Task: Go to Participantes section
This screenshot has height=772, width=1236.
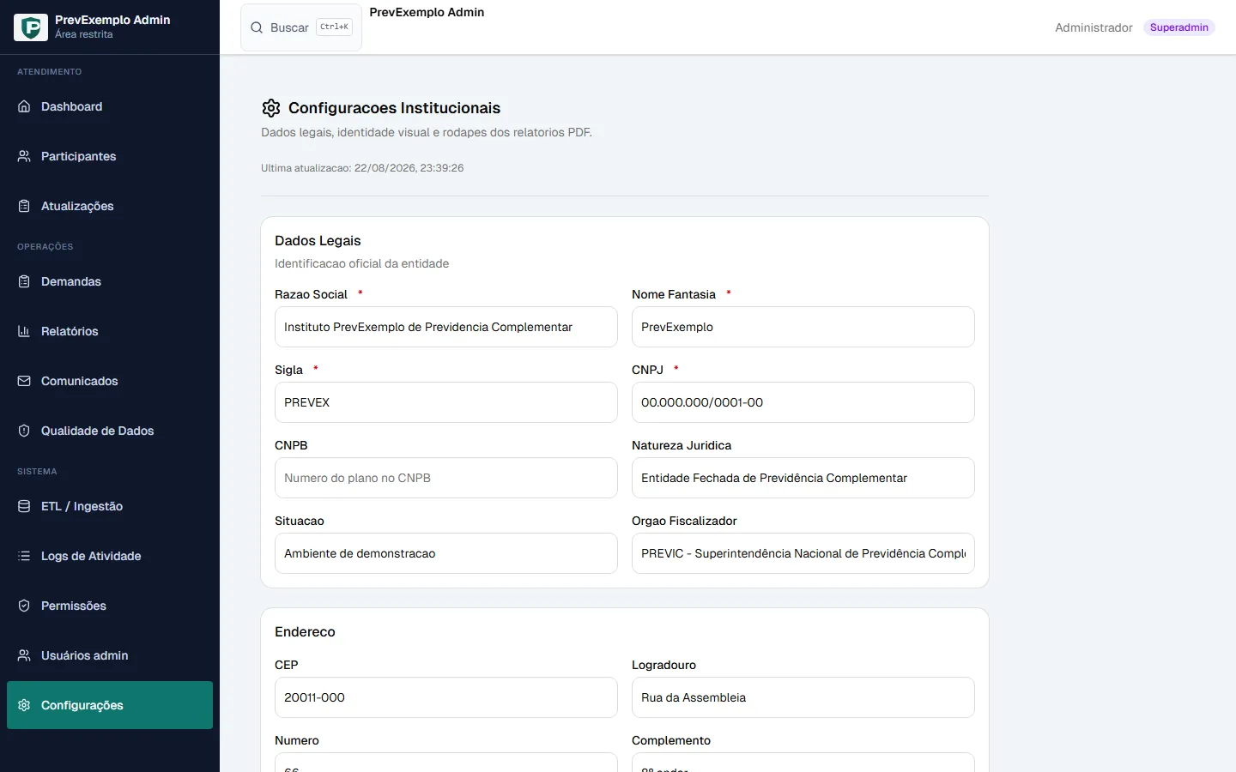Action: [x=110, y=156]
